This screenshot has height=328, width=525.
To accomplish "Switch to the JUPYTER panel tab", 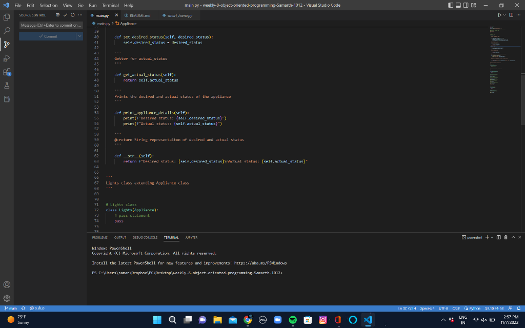I will pyautogui.click(x=191, y=237).
